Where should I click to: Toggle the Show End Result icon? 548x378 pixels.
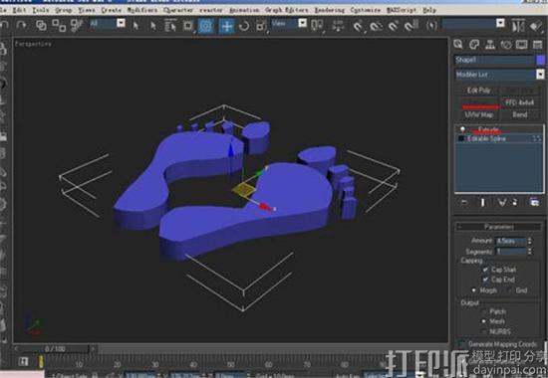click(x=482, y=203)
